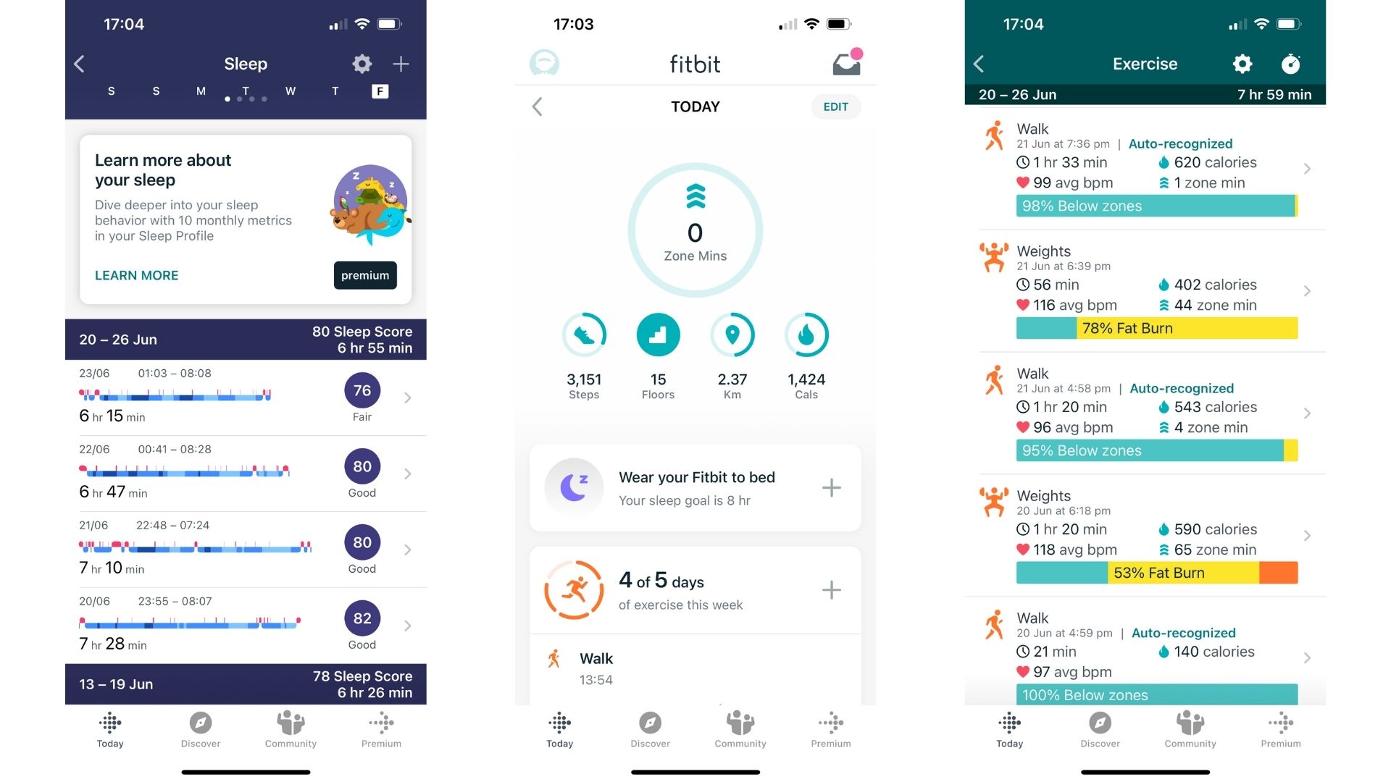
Task: Click LEARN MORE for sleep profile
Action: 137,275
